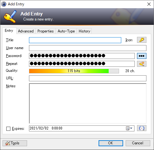Click the 115 bits quality bar
The image size is (154, 150).
click(74, 71)
